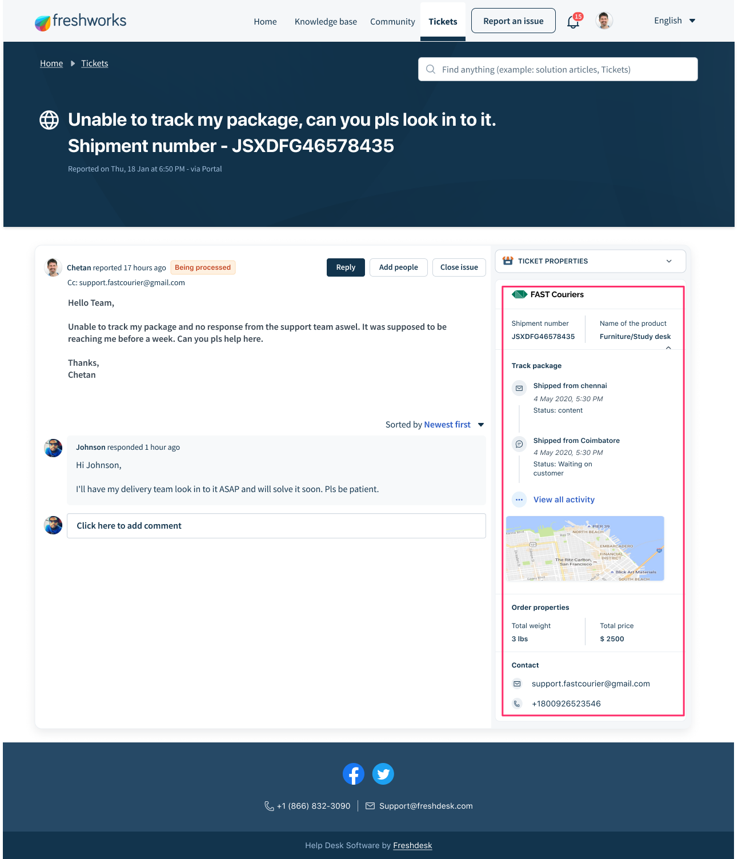Click the Support@freshdesk.com footer email
738x859 pixels.
[x=426, y=806]
